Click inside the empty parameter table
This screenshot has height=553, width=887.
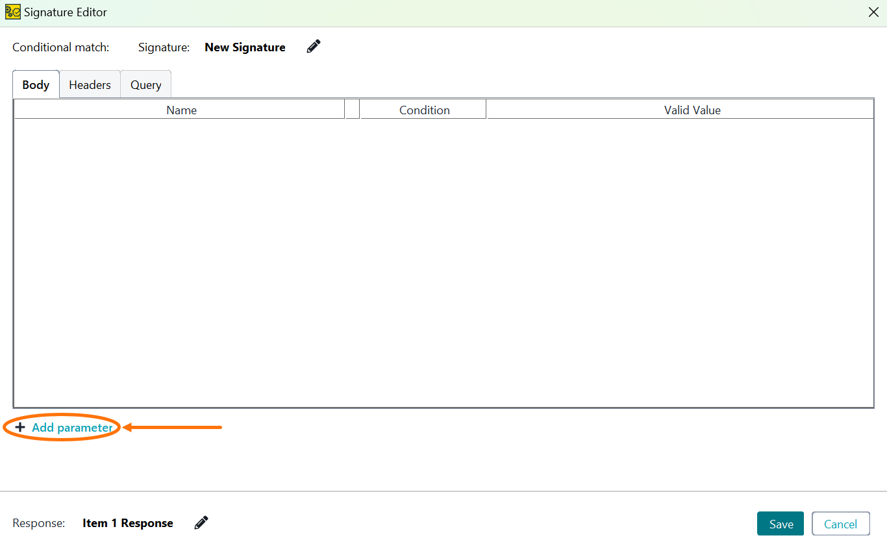tap(443, 260)
